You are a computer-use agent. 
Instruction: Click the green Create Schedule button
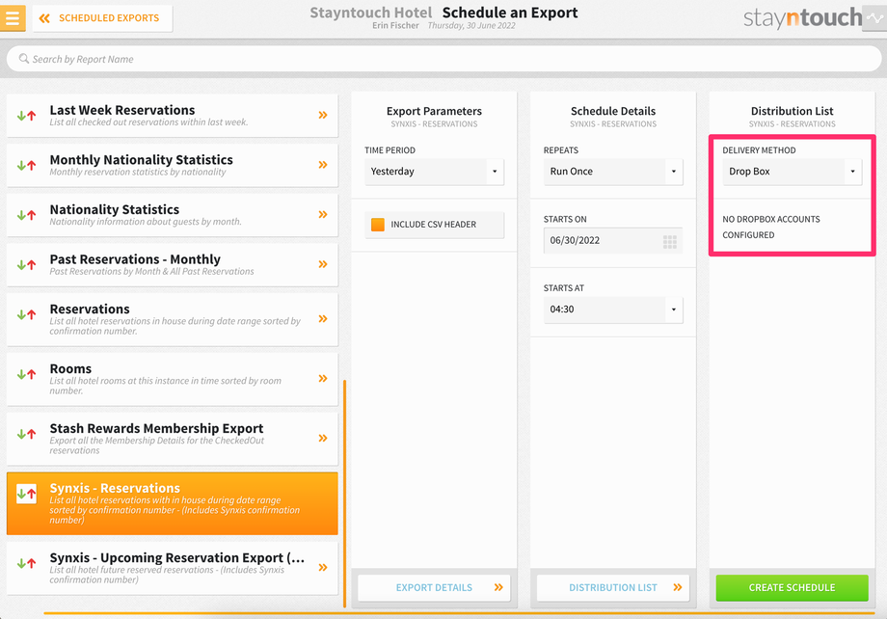[x=792, y=588]
